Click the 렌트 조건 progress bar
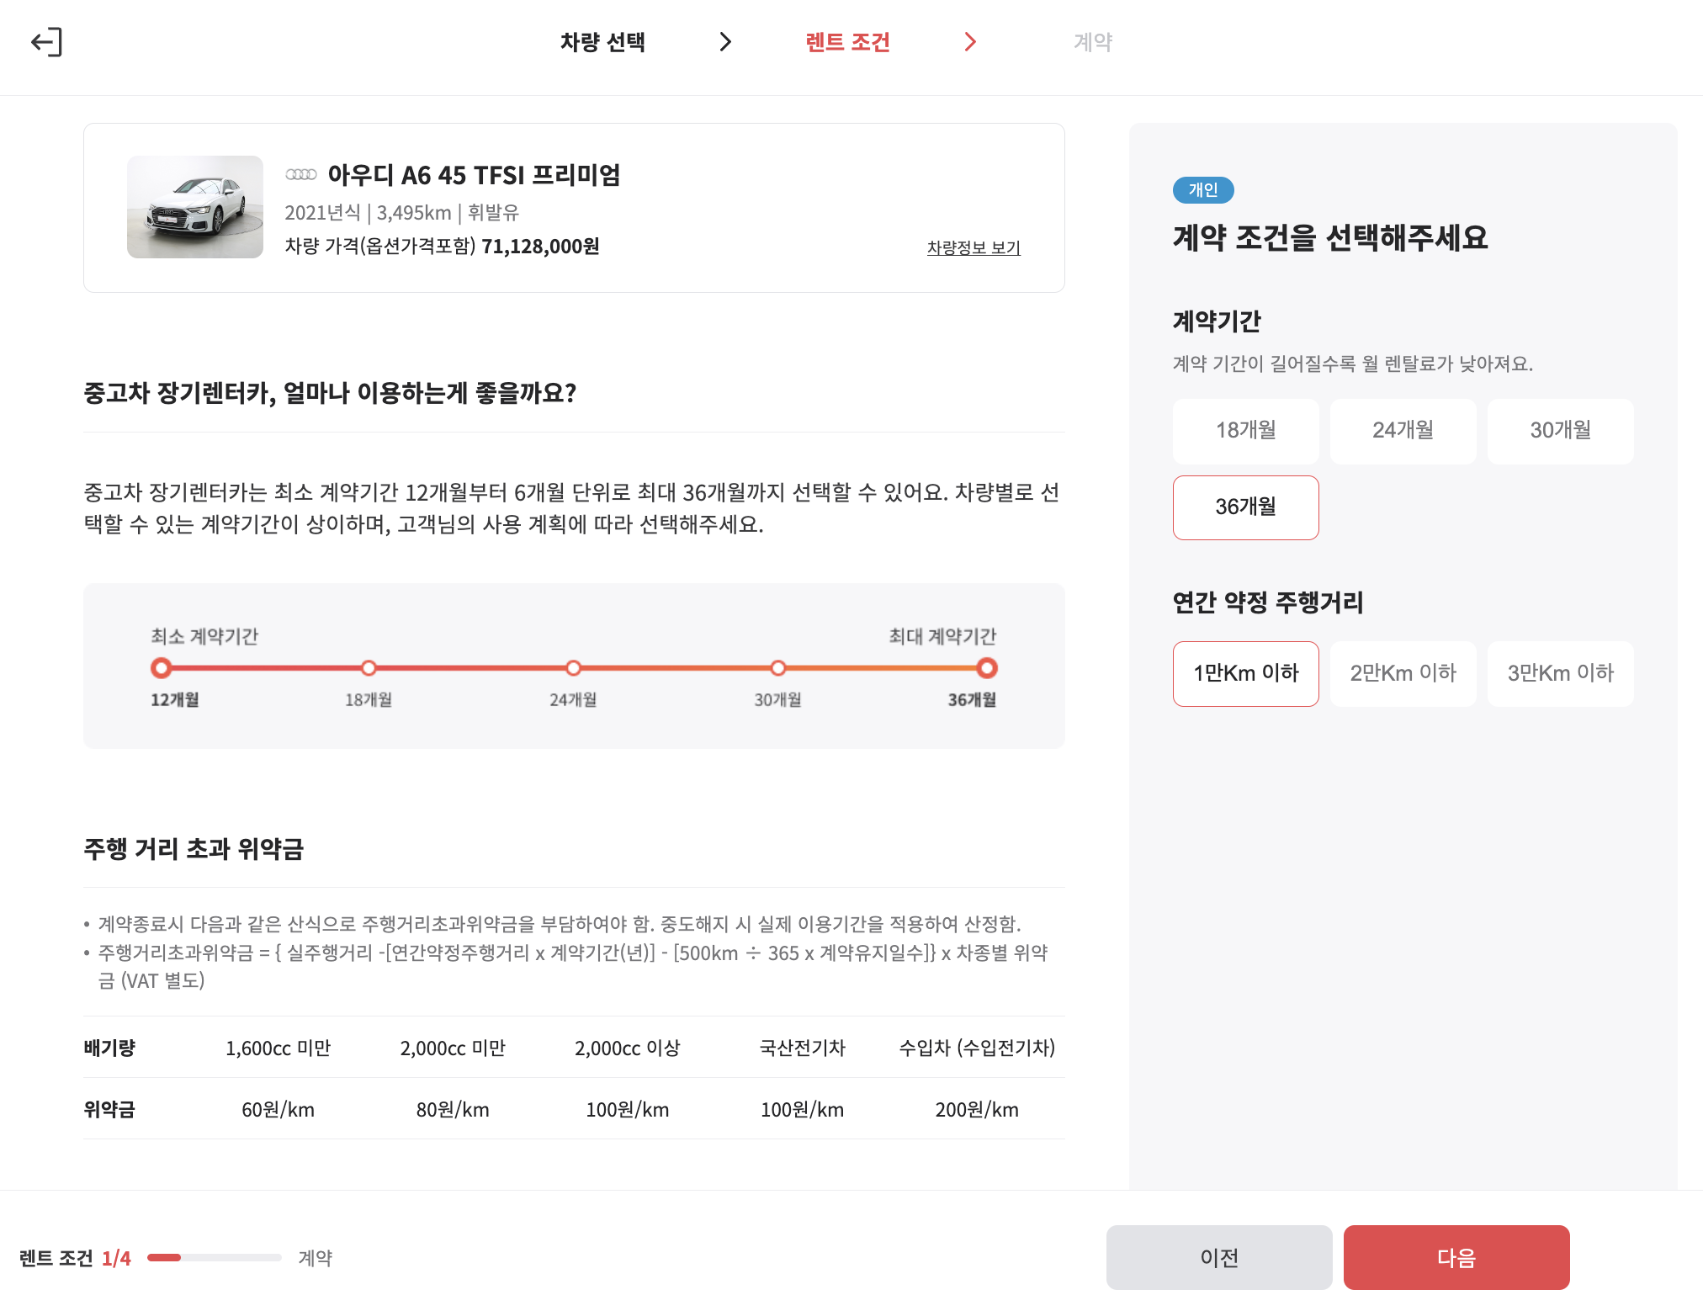The height and width of the screenshot is (1311, 1703). (214, 1258)
